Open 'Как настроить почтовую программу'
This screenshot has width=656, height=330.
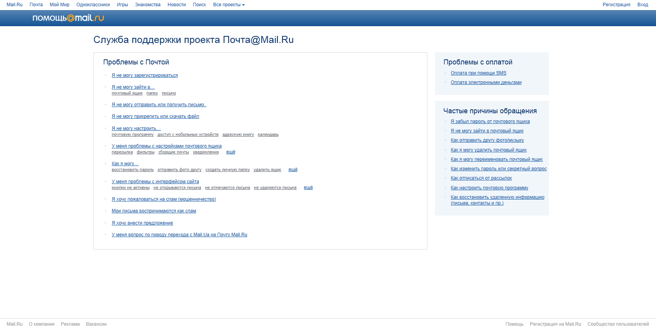pyautogui.click(x=490, y=188)
